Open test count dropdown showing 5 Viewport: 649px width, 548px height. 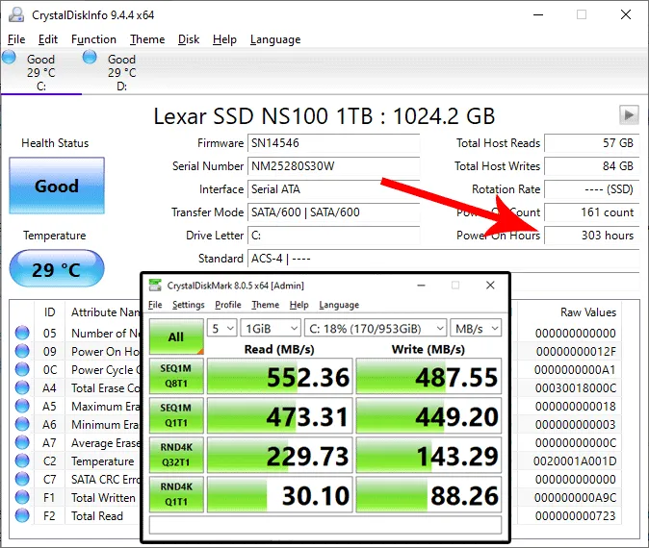click(x=222, y=328)
